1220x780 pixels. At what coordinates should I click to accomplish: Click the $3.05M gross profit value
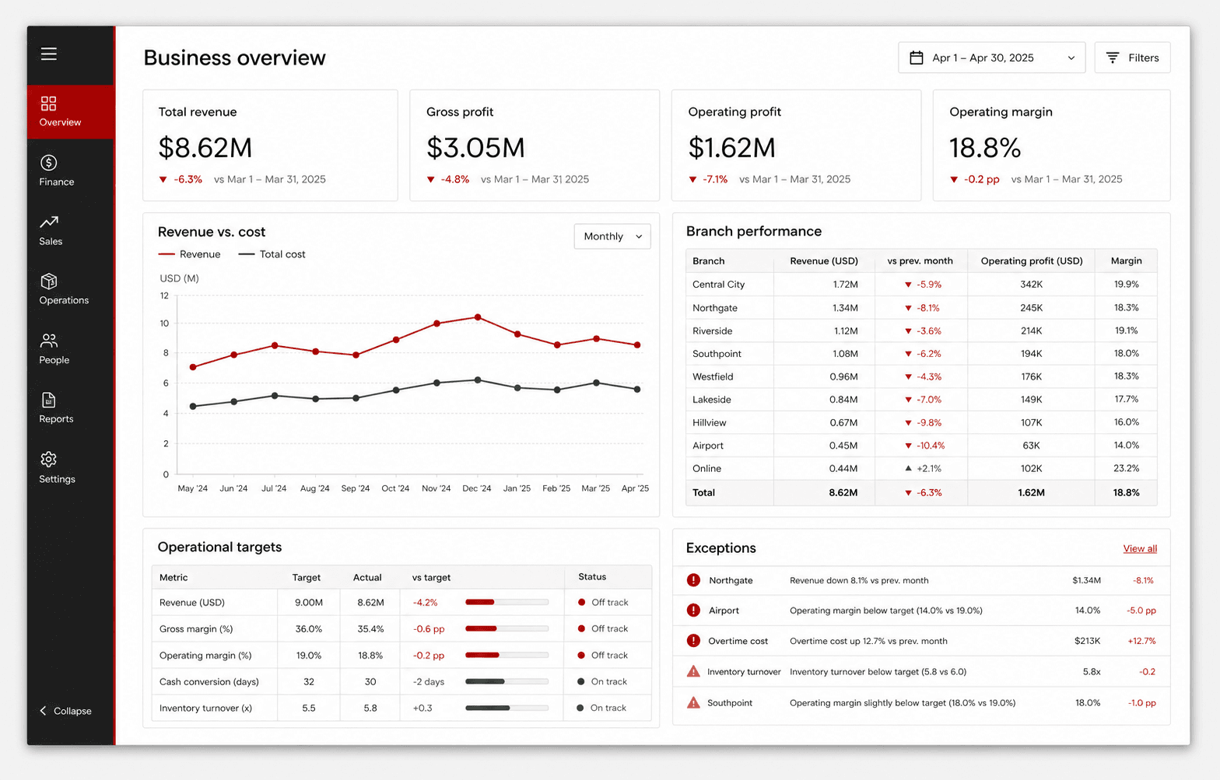(475, 148)
